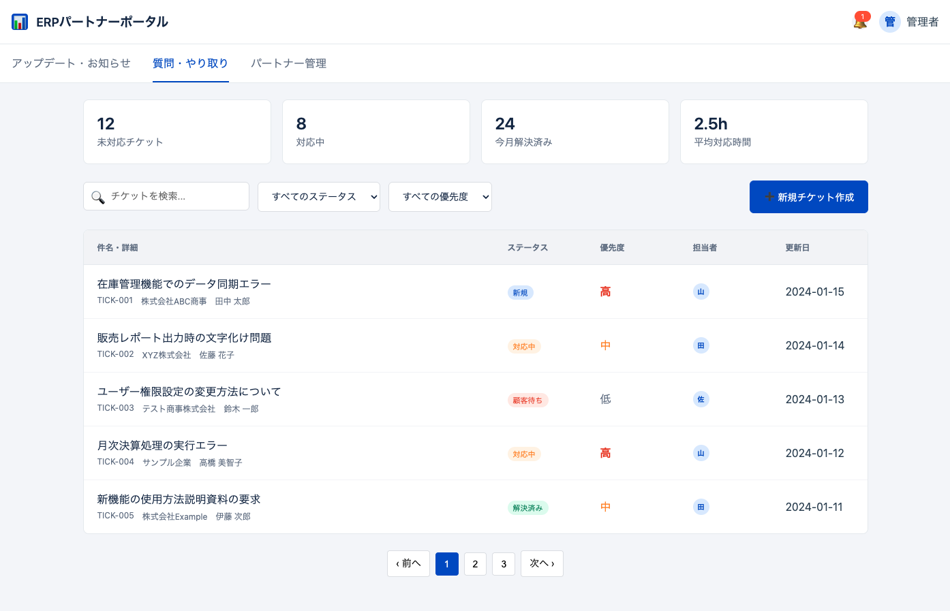Click the 未対応チケット stat card
The image size is (950, 611).
[x=177, y=132]
